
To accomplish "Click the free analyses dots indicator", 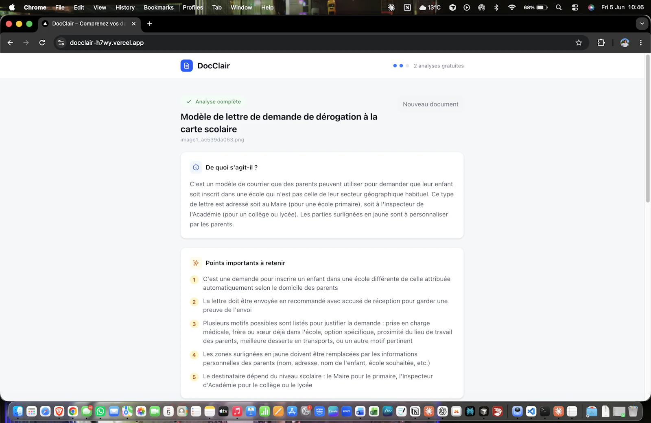I will (401, 66).
